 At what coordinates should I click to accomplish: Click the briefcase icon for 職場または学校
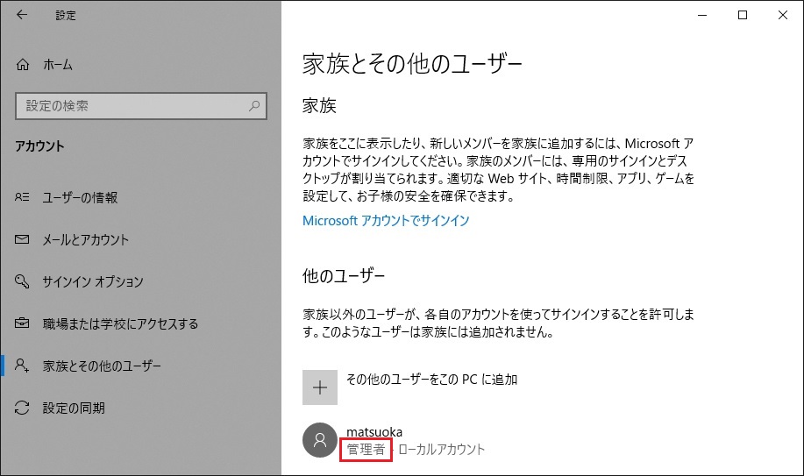pos(22,323)
